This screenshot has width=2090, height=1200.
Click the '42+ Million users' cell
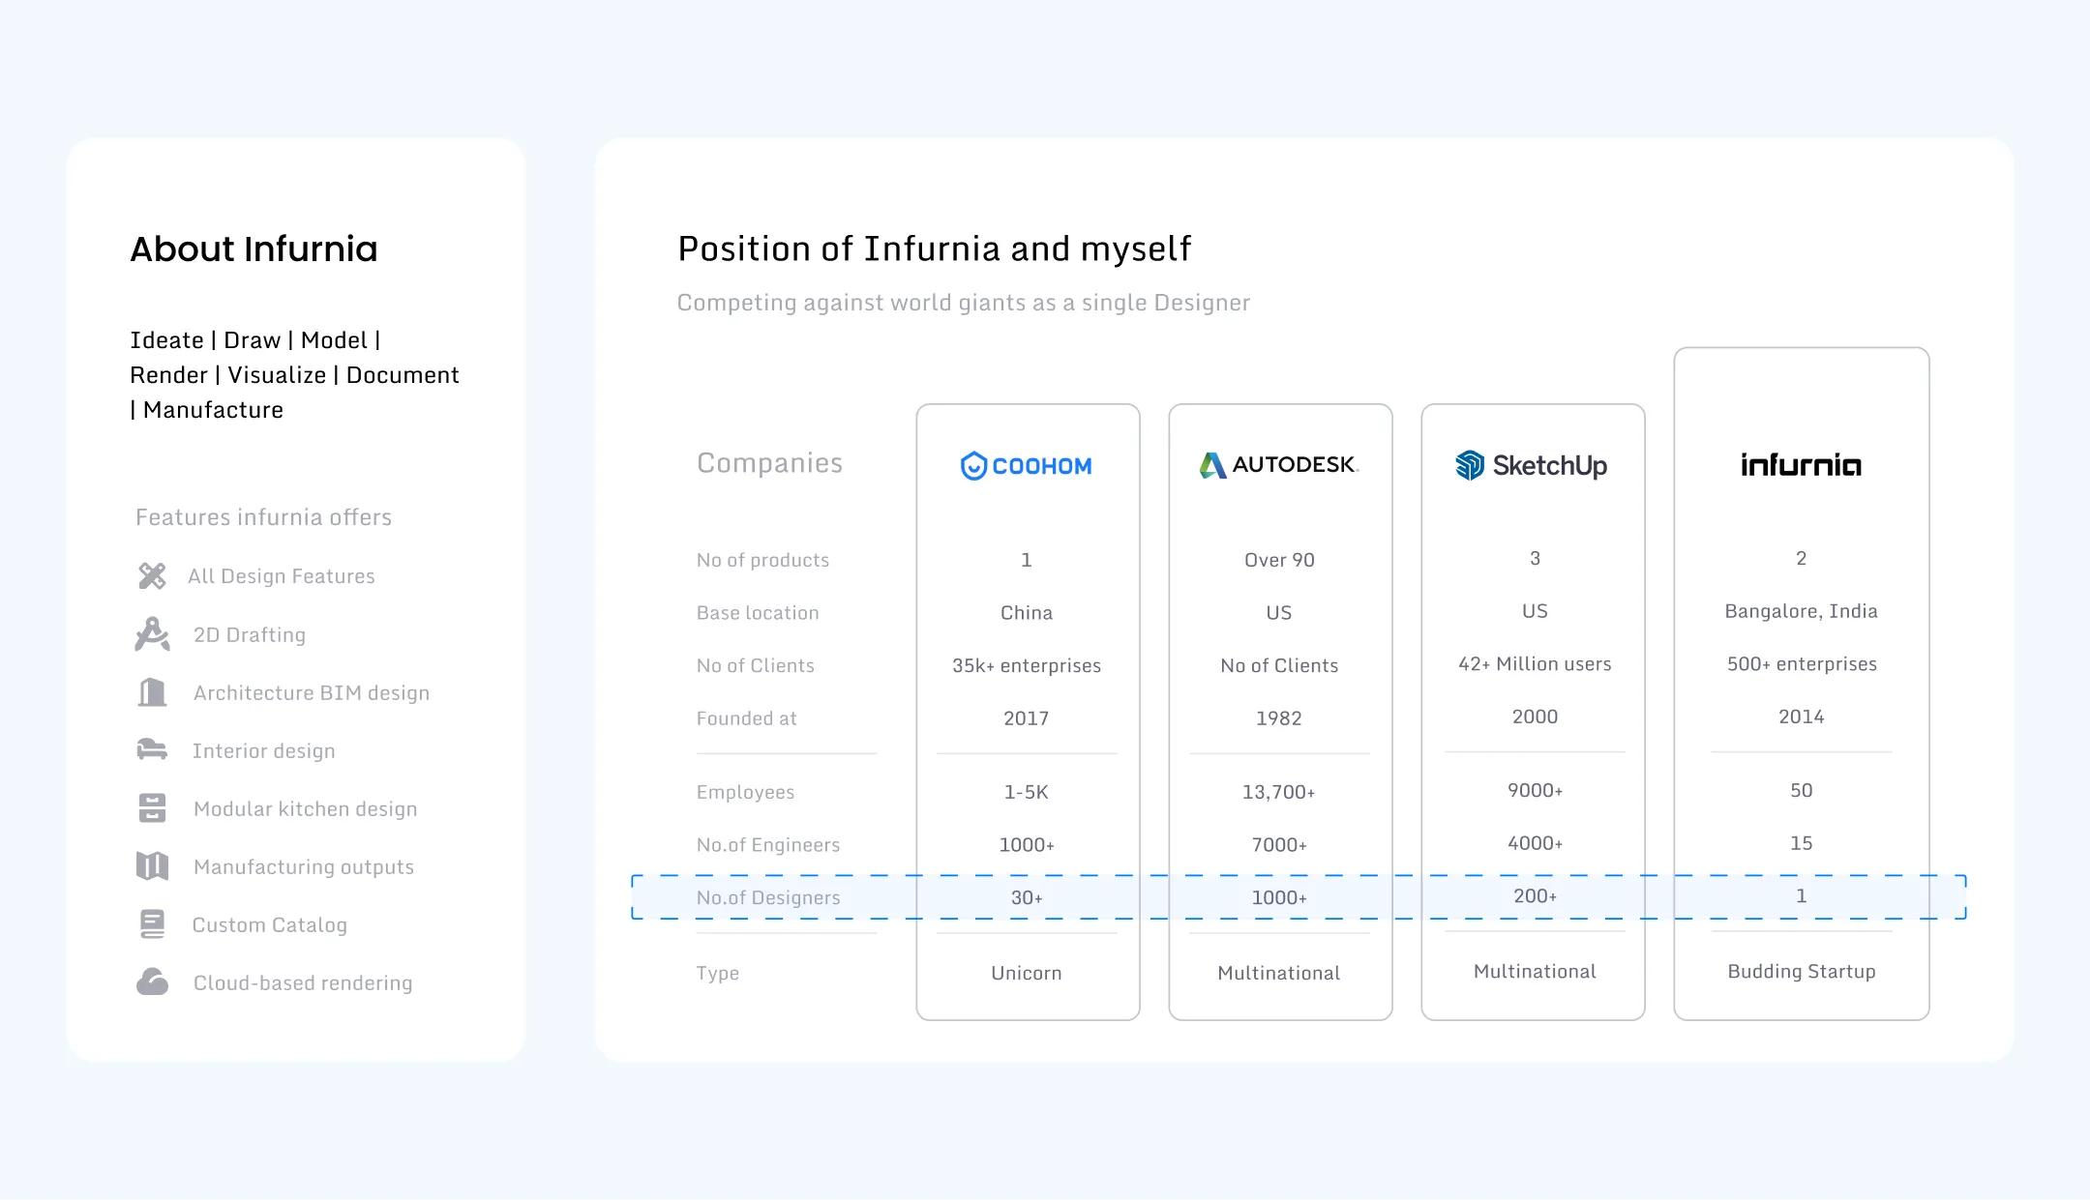pyautogui.click(x=1535, y=664)
